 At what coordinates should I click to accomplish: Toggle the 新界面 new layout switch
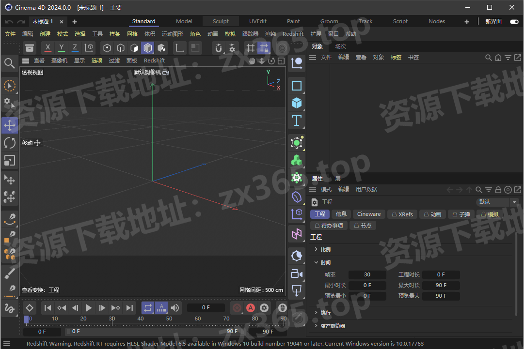(514, 22)
